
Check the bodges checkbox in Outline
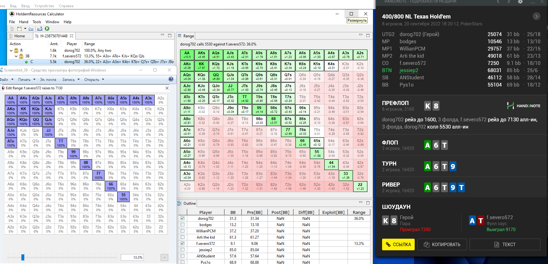(x=183, y=224)
